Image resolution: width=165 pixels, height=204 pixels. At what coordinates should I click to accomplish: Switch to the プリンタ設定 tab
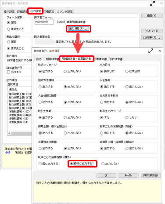click(65, 11)
